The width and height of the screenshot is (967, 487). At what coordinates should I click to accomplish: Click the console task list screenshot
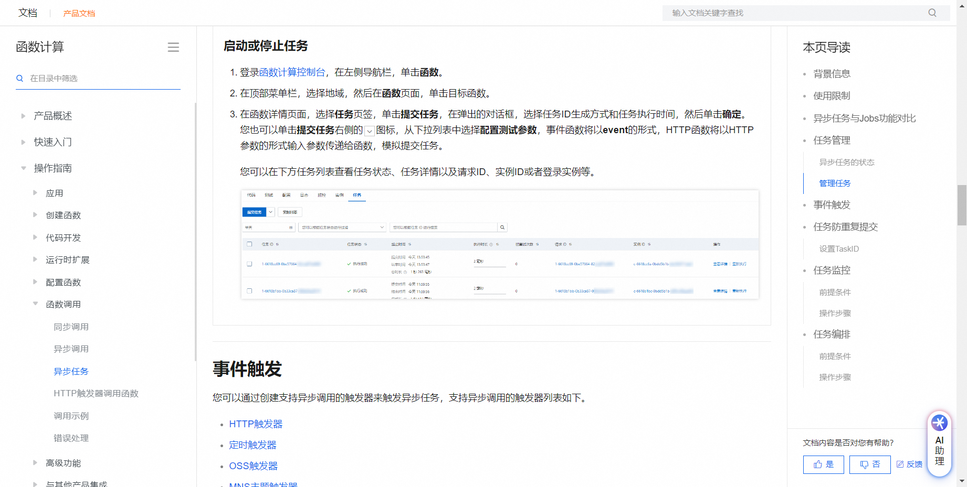point(500,244)
